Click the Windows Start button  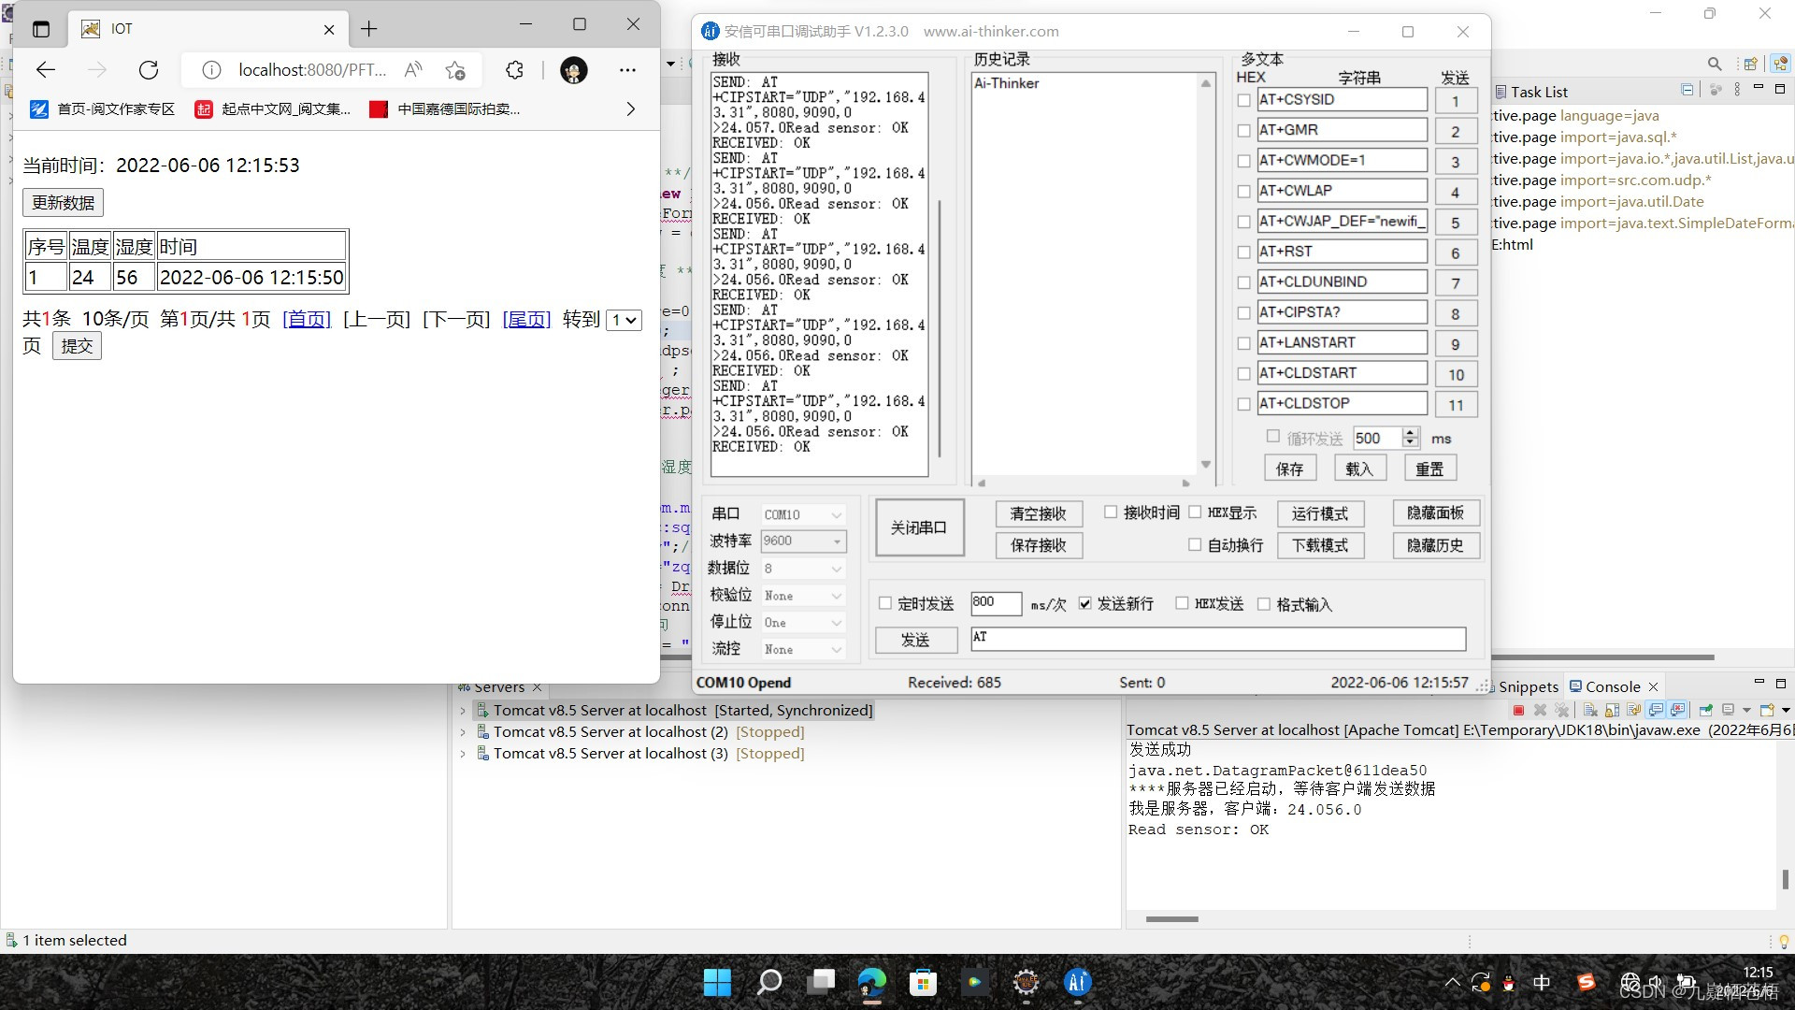(717, 982)
